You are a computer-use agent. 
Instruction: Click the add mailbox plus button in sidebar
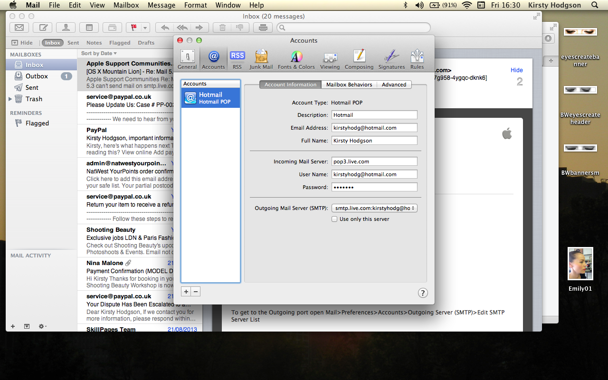[13, 326]
